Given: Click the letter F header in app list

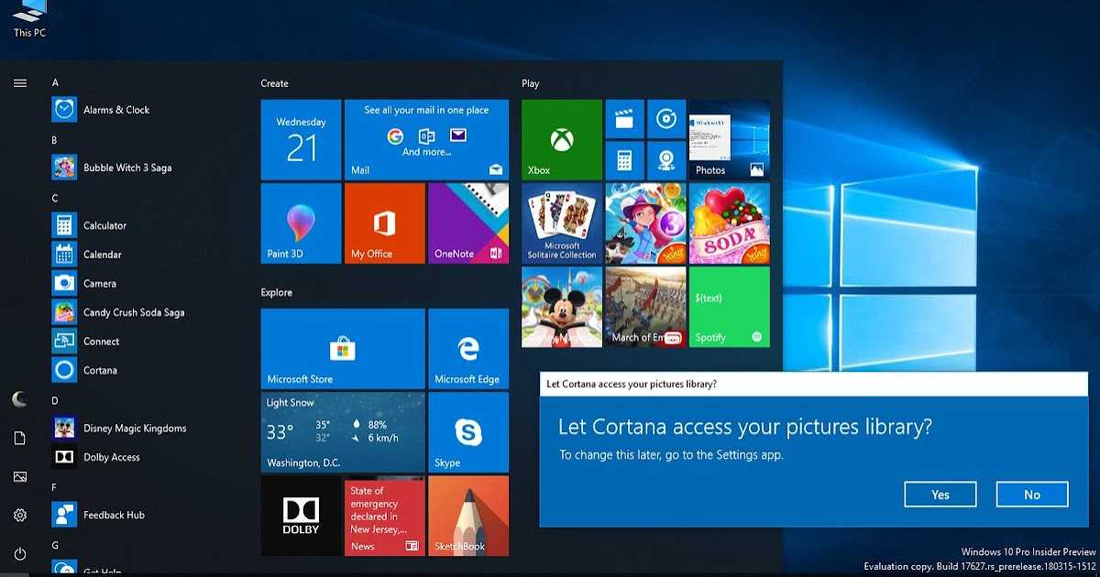Looking at the screenshot, I should pos(54,487).
